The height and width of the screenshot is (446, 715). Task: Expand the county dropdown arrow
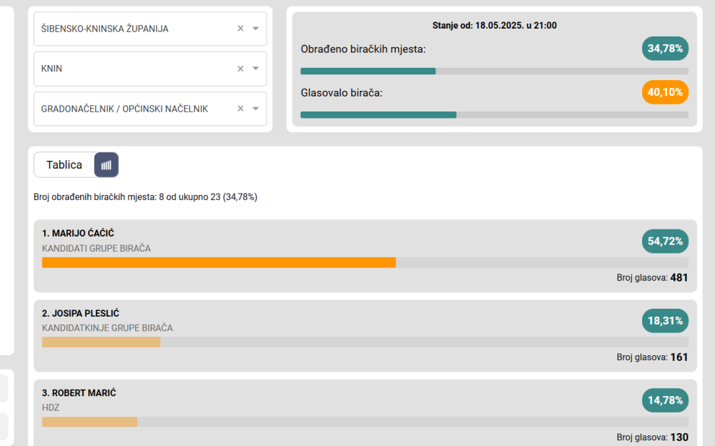[256, 29]
